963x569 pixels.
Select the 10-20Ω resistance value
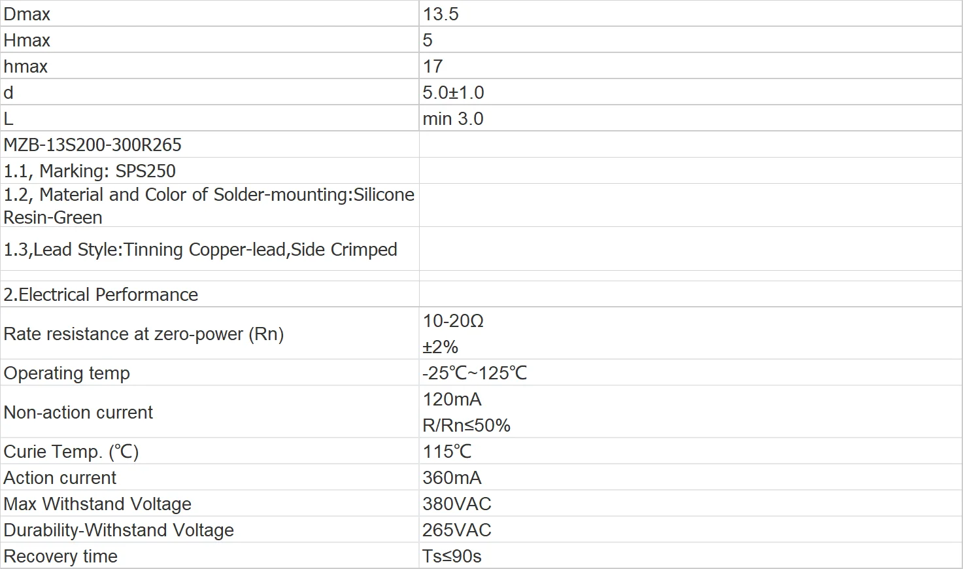[x=453, y=320]
